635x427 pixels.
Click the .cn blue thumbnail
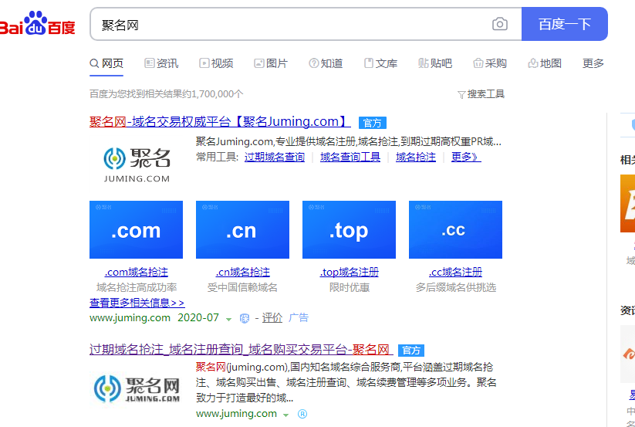pyautogui.click(x=242, y=229)
